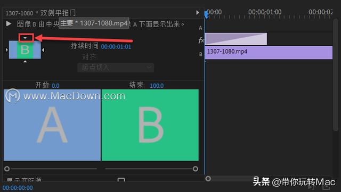
Task: Select the transition fx clip on timeline
Action: [x=236, y=39]
